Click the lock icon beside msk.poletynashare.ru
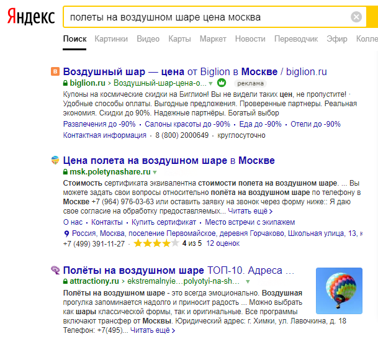Image resolution: width=378 pixels, height=339 pixels. pos(65,171)
